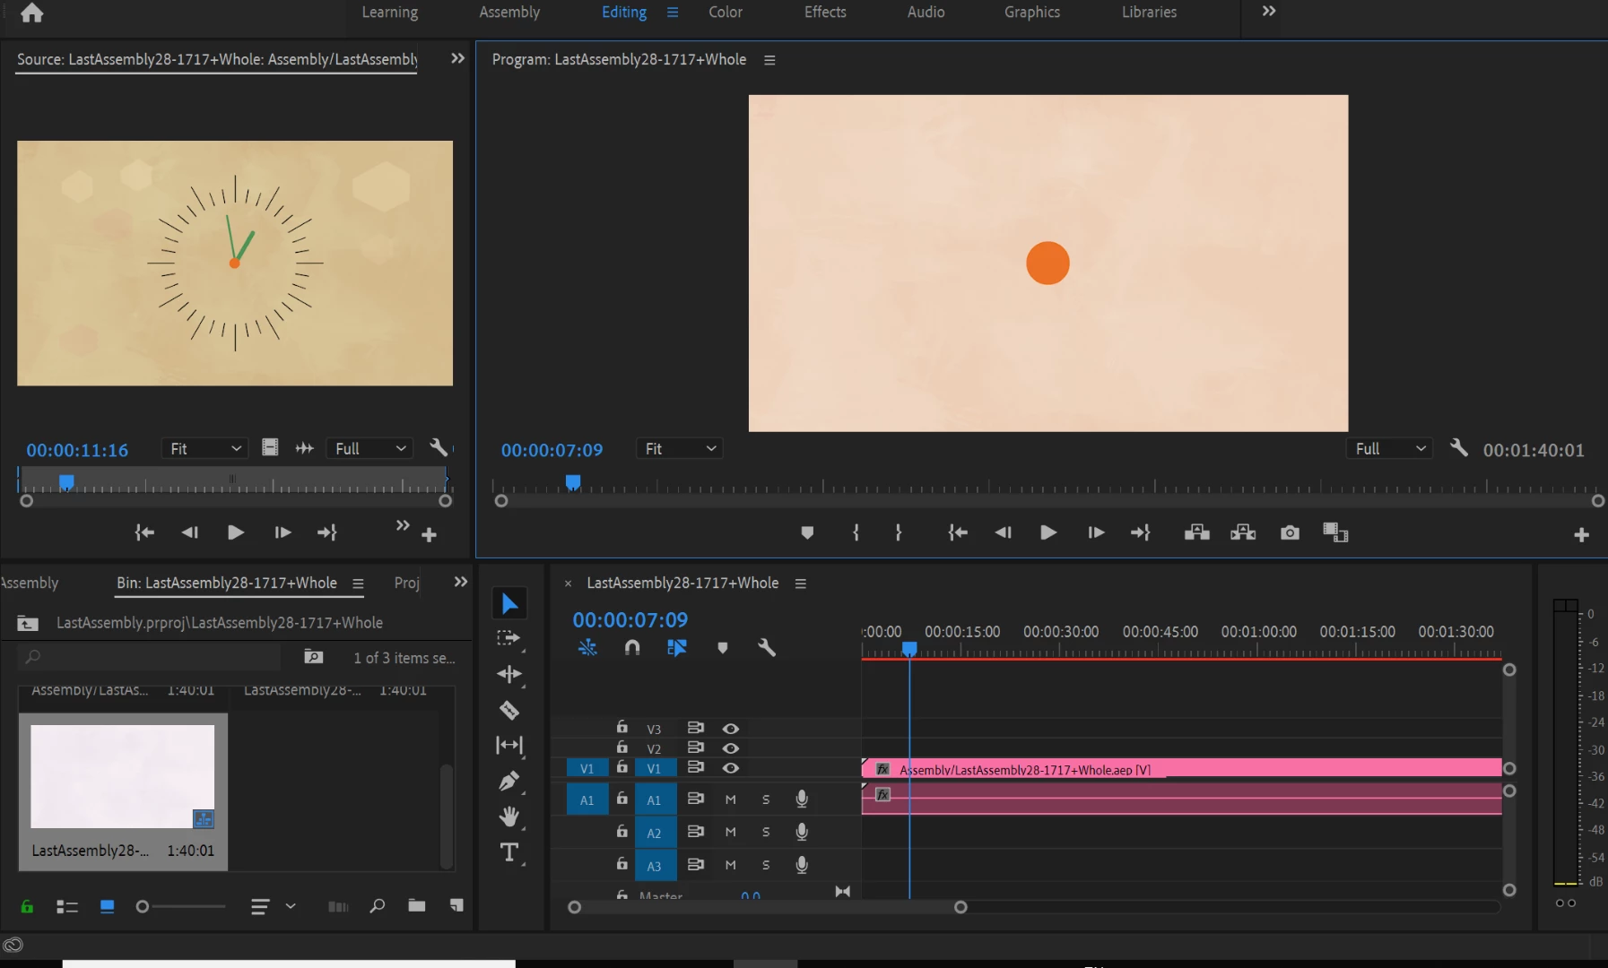Open Program monitor Fit zoom dropdown
The width and height of the screenshot is (1608, 968).
(x=680, y=448)
